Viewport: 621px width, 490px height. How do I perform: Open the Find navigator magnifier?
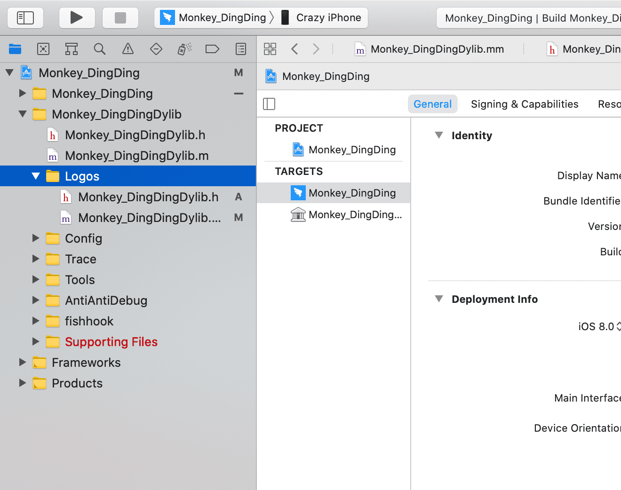pyautogui.click(x=100, y=49)
